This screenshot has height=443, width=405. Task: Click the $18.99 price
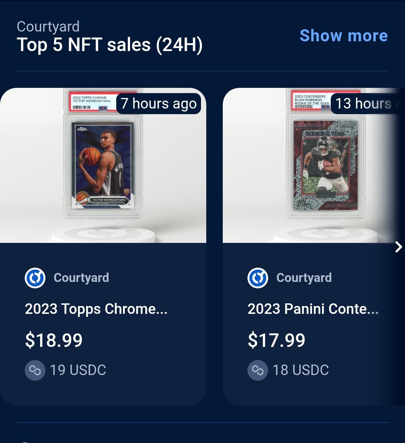point(54,340)
